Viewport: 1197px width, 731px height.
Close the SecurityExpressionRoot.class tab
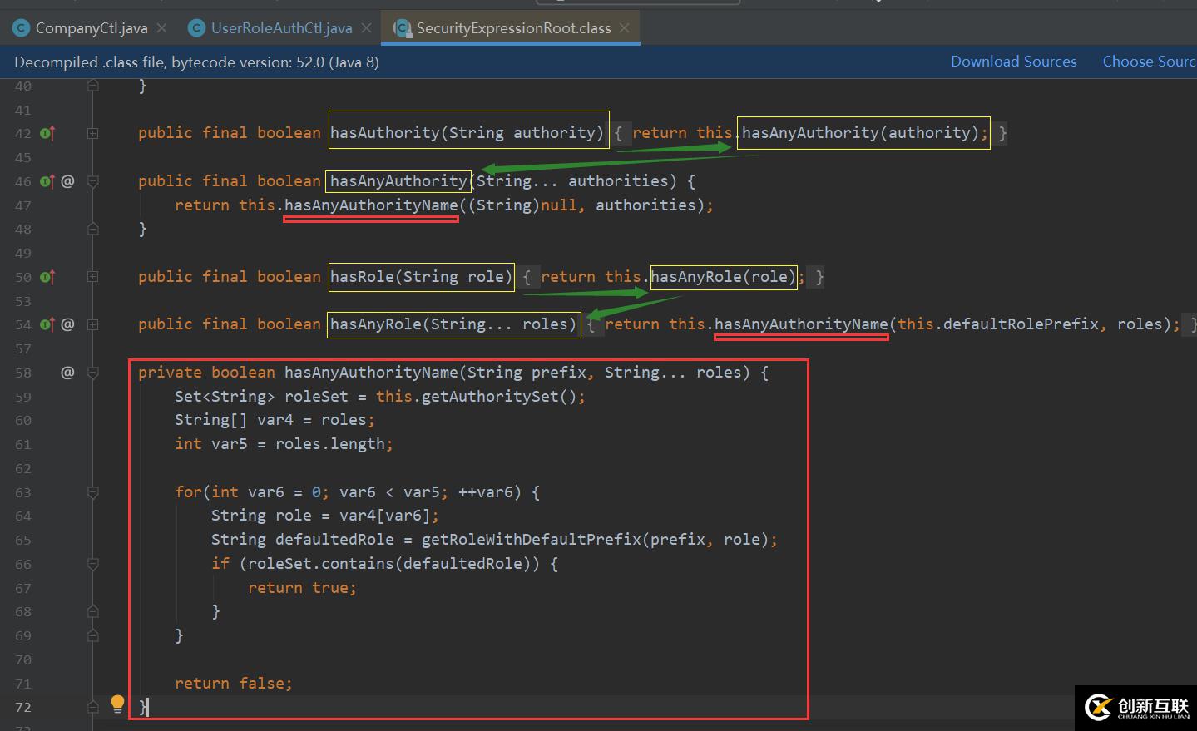[625, 28]
